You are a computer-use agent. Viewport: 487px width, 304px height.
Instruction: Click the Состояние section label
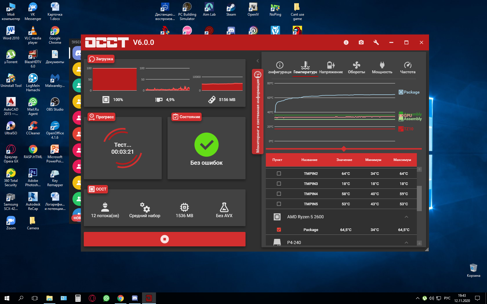(186, 117)
